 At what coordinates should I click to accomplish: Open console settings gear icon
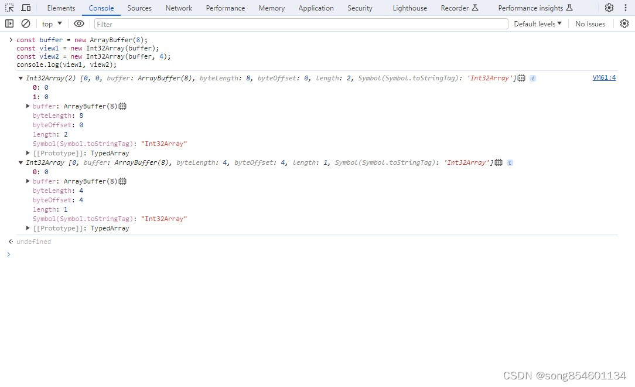tap(624, 24)
